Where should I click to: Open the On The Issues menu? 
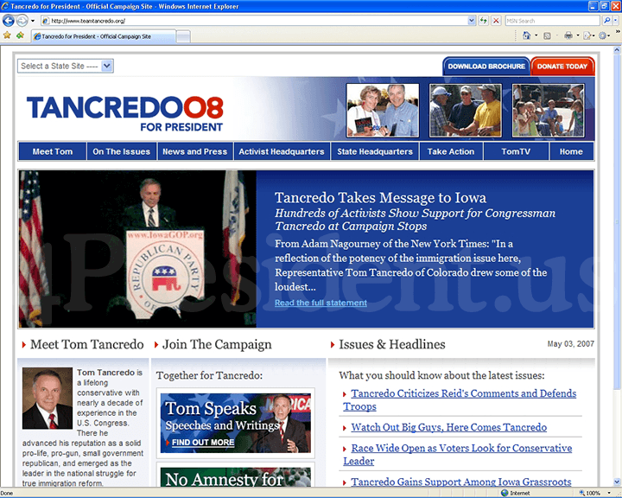tap(122, 151)
